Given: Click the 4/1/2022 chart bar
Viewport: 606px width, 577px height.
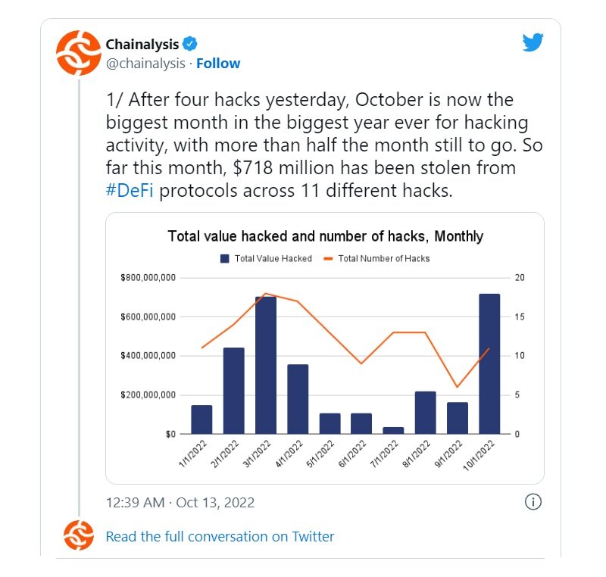Looking at the screenshot, I should (298, 399).
